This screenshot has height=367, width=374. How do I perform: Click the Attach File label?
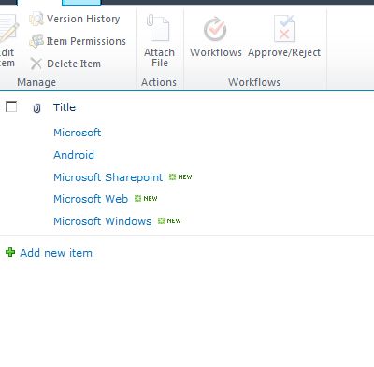tap(159, 58)
